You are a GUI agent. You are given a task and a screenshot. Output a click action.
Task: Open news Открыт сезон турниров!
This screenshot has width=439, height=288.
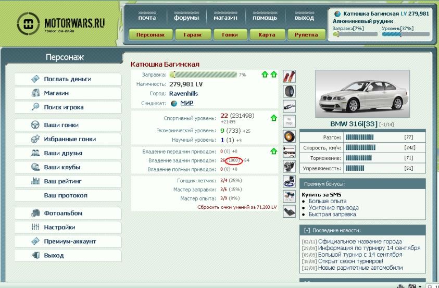[351, 261]
